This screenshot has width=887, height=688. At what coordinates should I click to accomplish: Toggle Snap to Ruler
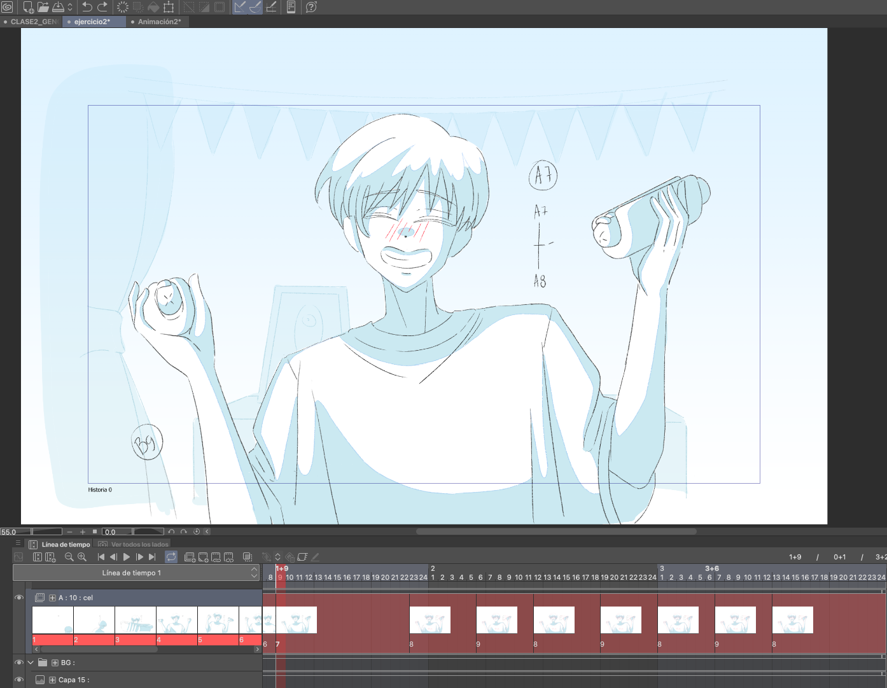(x=240, y=7)
